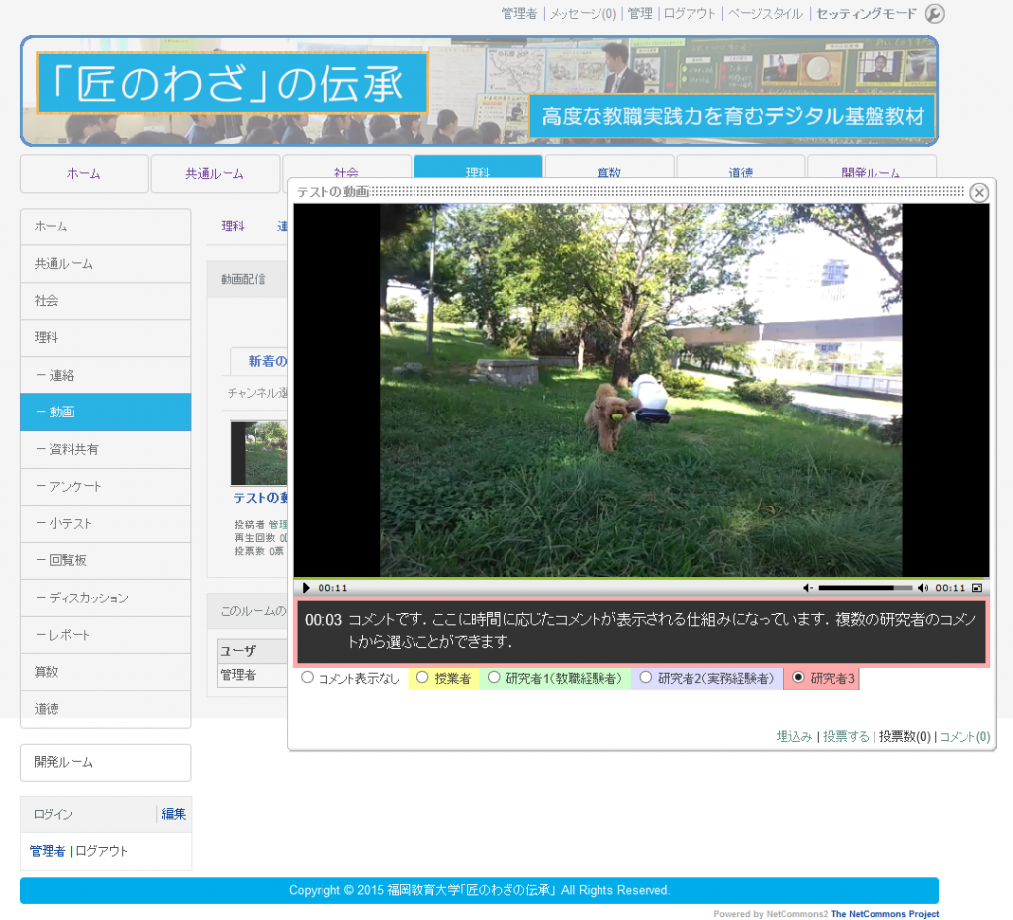This screenshot has width=1013, height=920.
Task: Toggle fullscreen icon in video player
Action: coord(976,588)
